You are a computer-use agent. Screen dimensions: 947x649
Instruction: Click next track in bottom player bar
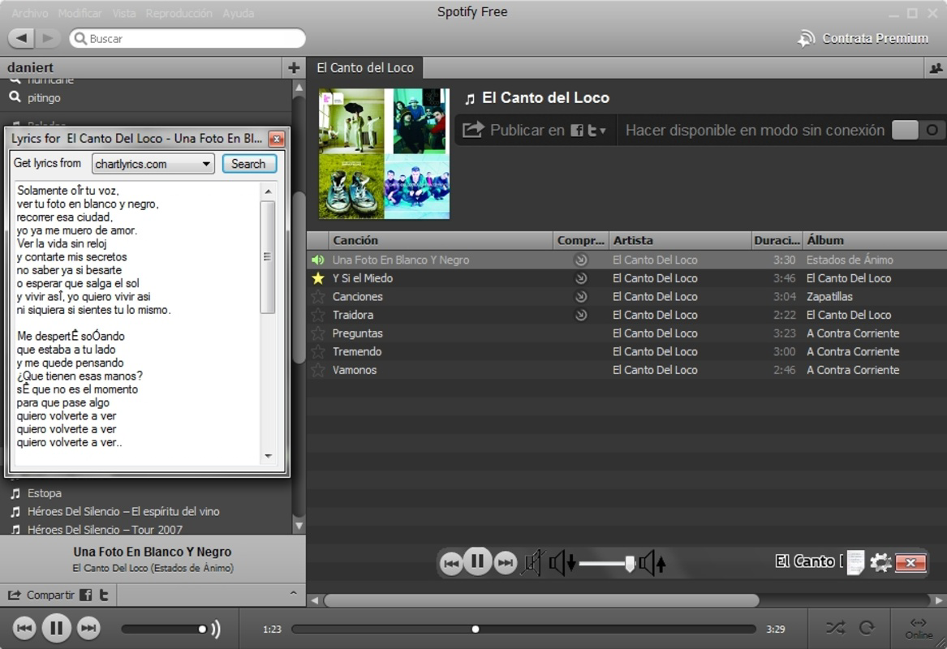click(x=88, y=629)
